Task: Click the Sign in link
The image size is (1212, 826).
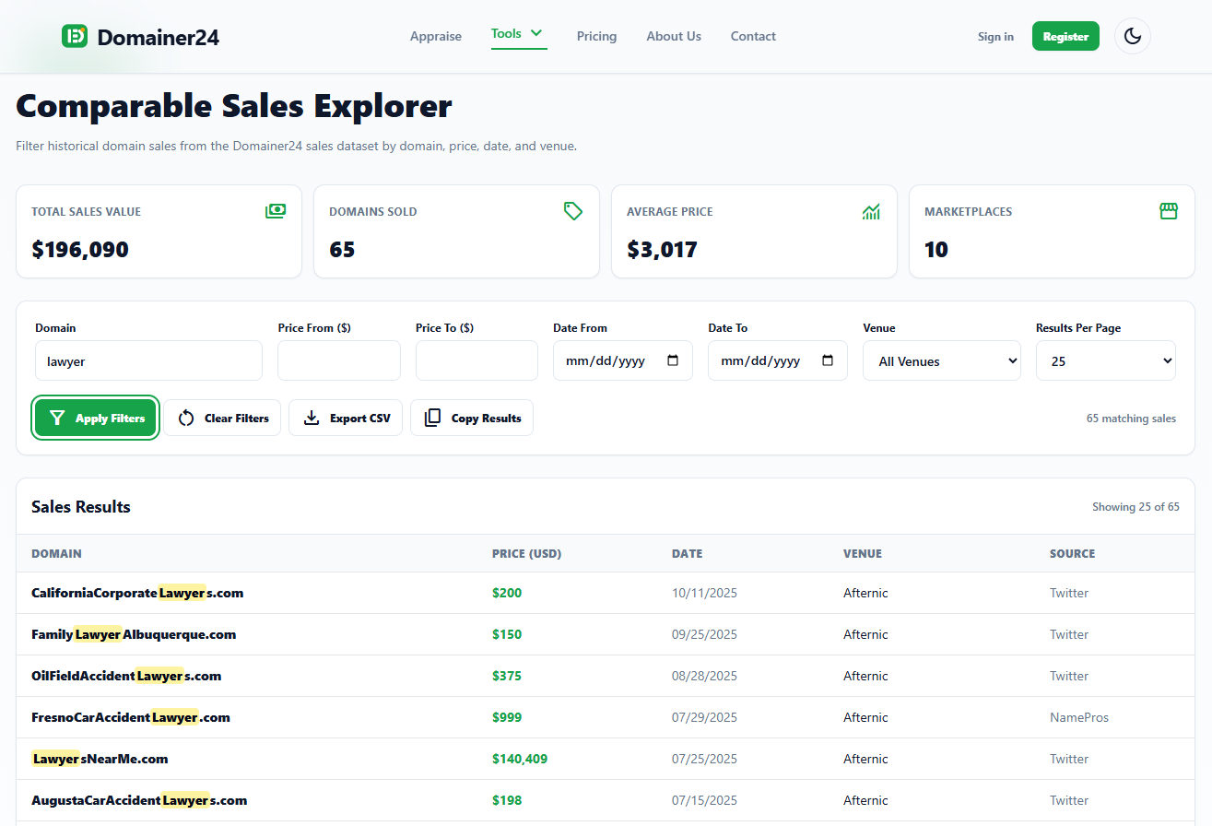Action: tap(995, 36)
